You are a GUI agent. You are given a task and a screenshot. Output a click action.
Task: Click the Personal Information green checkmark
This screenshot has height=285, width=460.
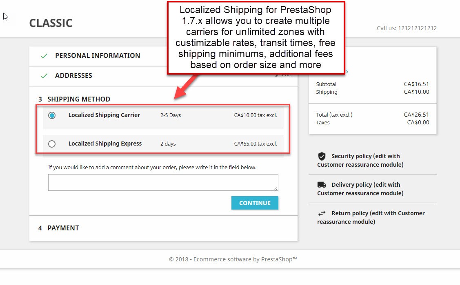pyautogui.click(x=44, y=55)
